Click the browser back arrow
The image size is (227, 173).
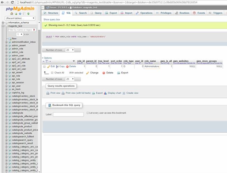pos(2,2)
